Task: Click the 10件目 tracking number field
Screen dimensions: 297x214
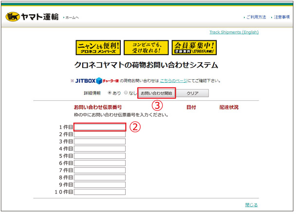Action: click(x=100, y=192)
